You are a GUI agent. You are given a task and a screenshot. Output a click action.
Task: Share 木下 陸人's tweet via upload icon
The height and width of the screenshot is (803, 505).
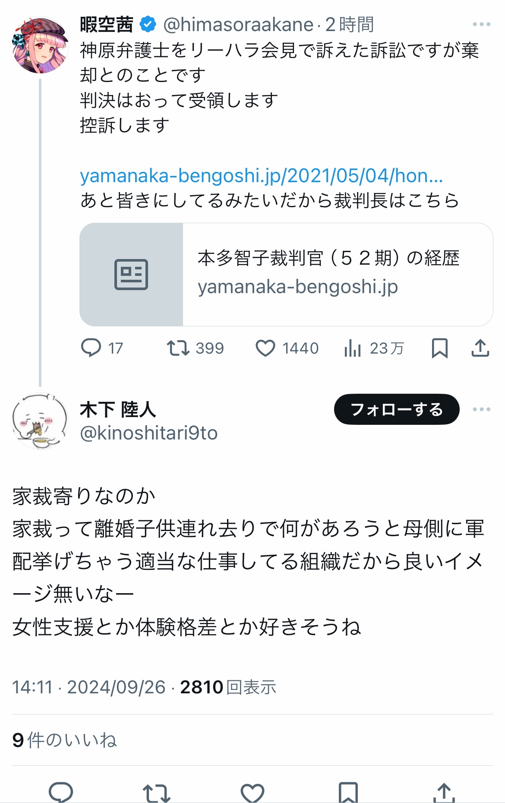444,792
